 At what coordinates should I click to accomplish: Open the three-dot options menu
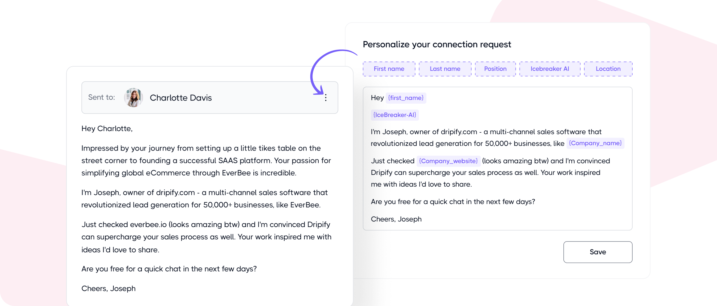point(325,98)
